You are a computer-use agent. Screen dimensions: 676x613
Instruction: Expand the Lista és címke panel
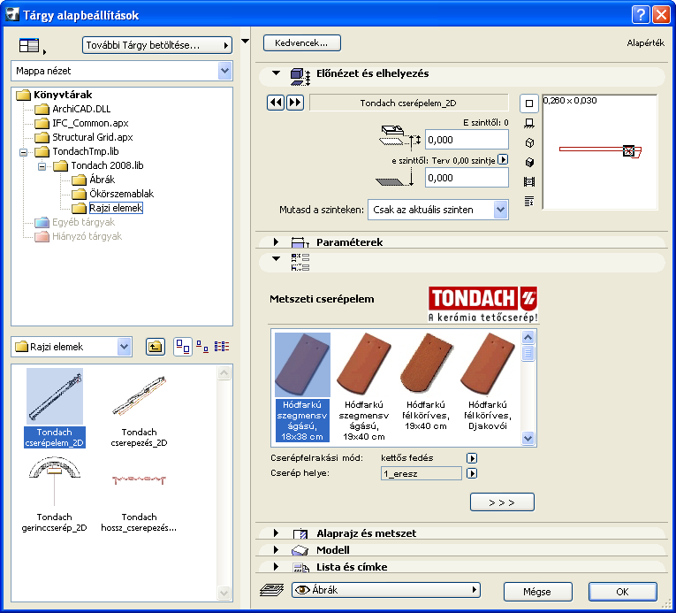click(276, 567)
